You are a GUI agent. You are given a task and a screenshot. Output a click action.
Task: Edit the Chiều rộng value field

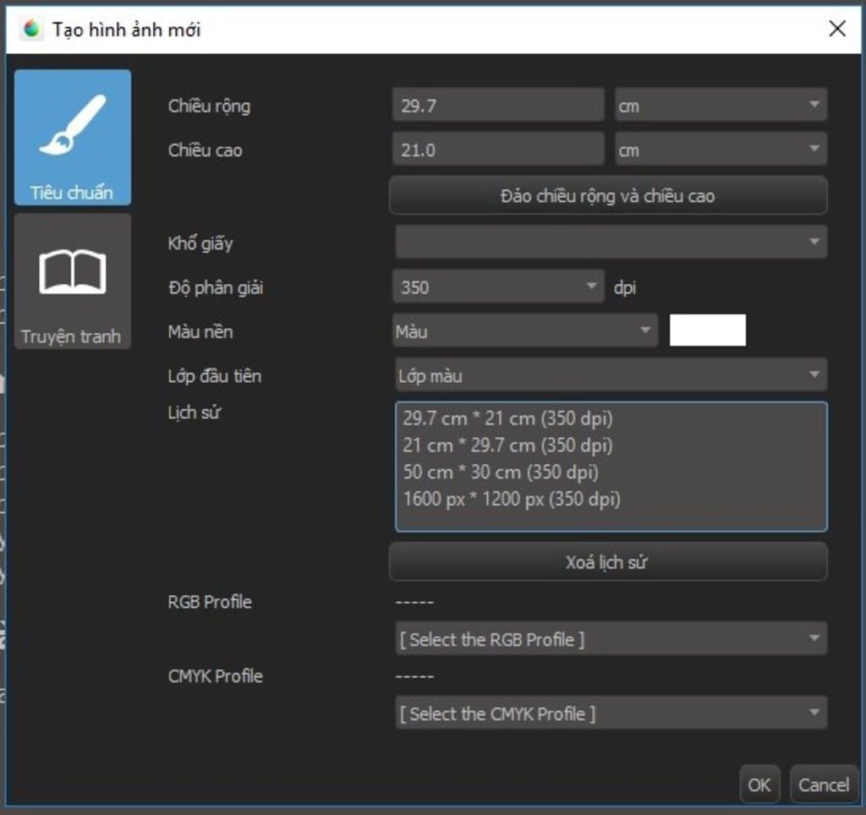tap(498, 105)
